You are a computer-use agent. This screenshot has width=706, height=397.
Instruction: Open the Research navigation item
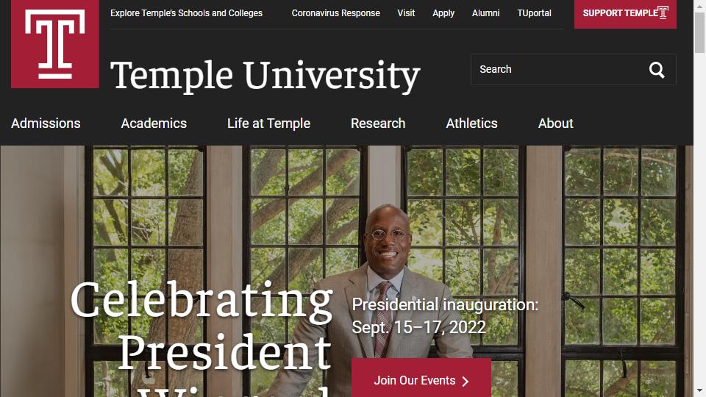pos(378,124)
